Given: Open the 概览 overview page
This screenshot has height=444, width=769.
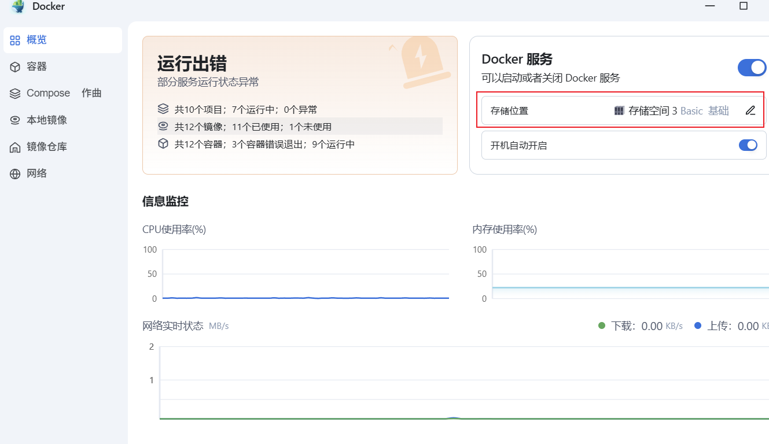Looking at the screenshot, I should click(62, 40).
